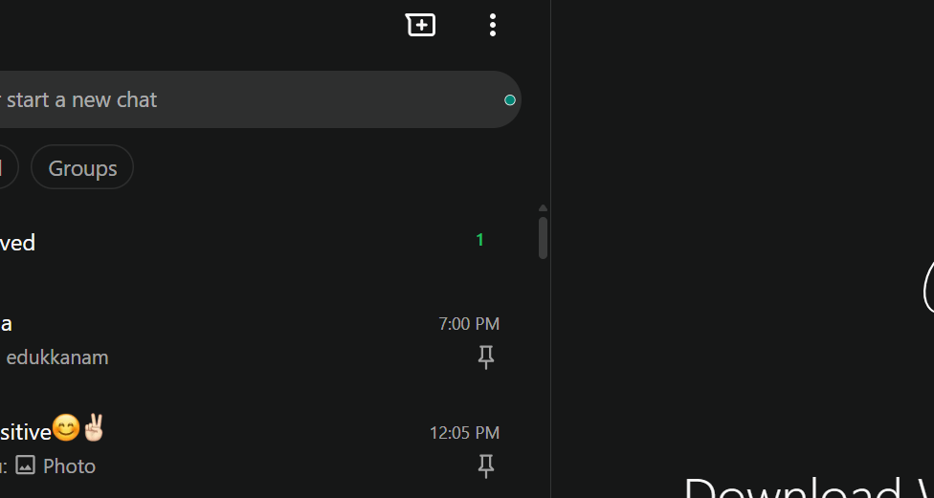934x498 pixels.
Task: Click the Photo image icon in message preview
Action: 26,466
